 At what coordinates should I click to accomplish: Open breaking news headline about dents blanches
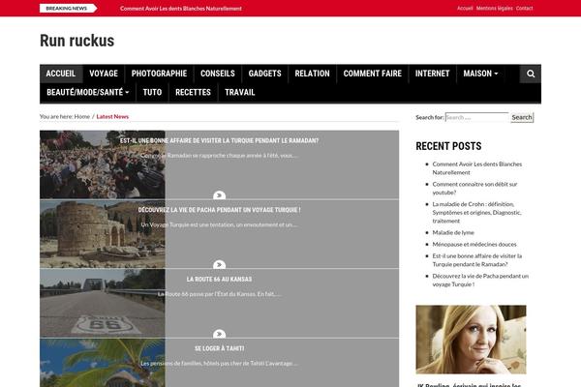tap(181, 8)
